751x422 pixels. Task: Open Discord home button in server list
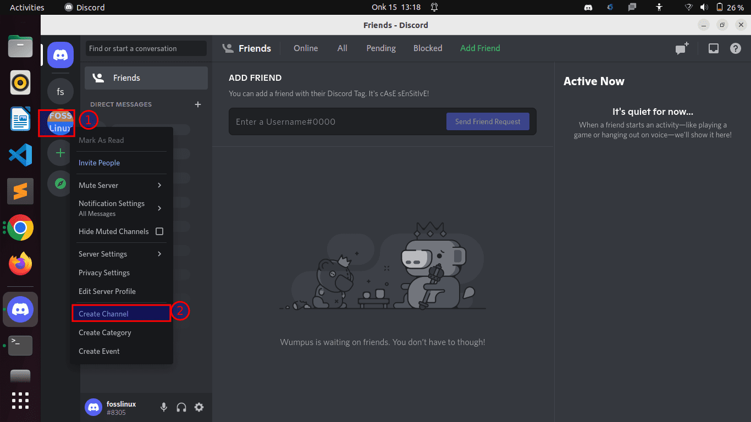pyautogui.click(x=60, y=54)
